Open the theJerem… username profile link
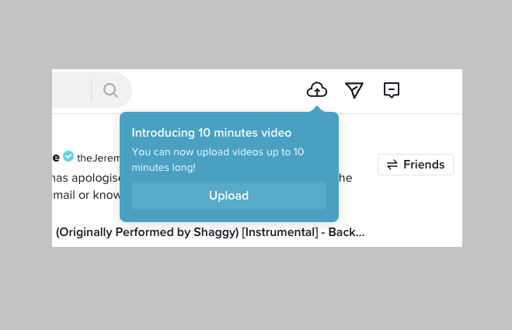 (98, 158)
